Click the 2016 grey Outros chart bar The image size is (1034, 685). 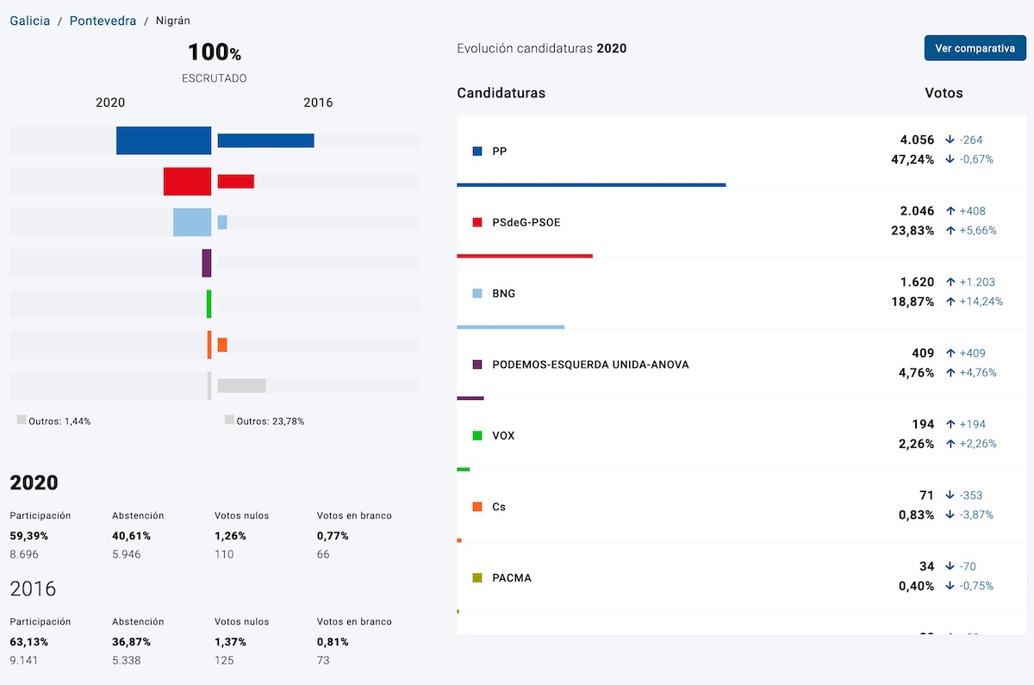(x=241, y=386)
